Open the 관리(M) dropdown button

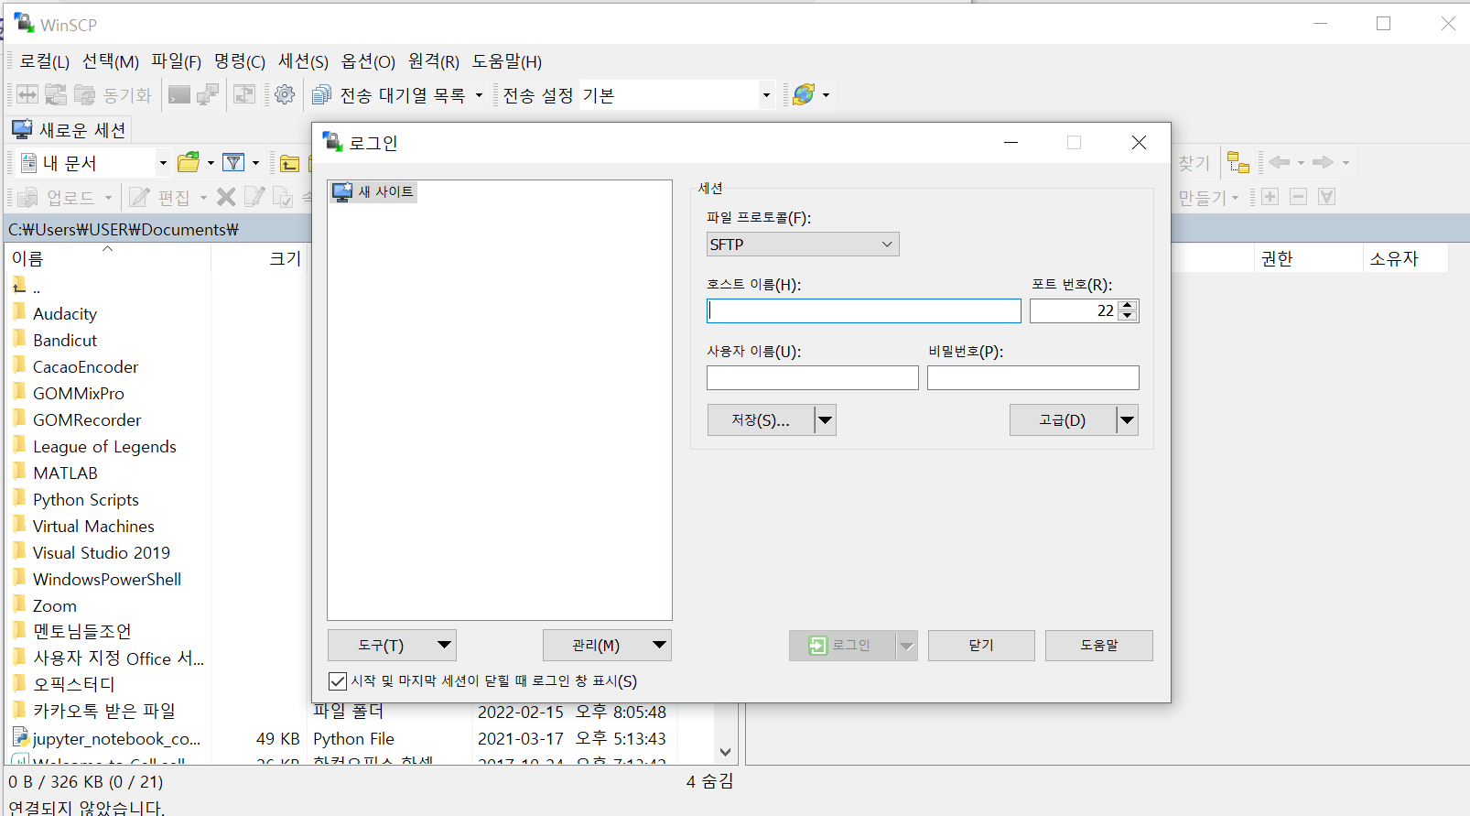pyautogui.click(x=607, y=645)
